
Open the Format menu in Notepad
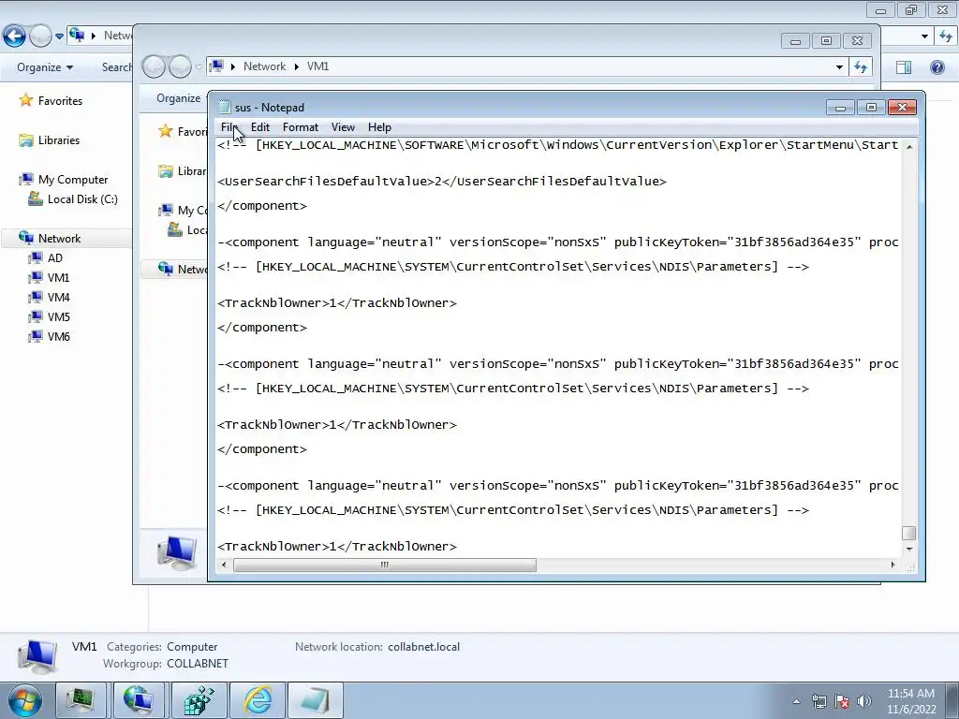pos(301,127)
